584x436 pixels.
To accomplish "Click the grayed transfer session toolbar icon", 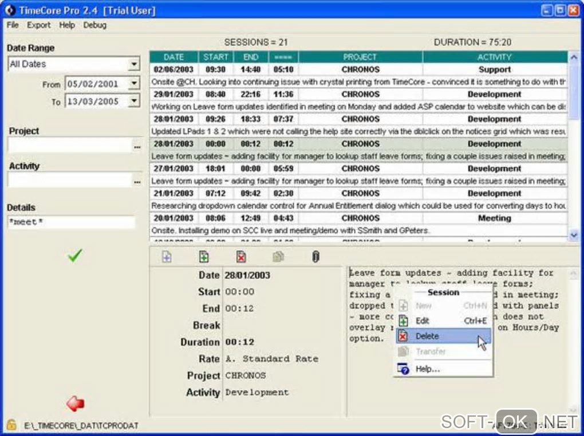I will click(x=278, y=257).
